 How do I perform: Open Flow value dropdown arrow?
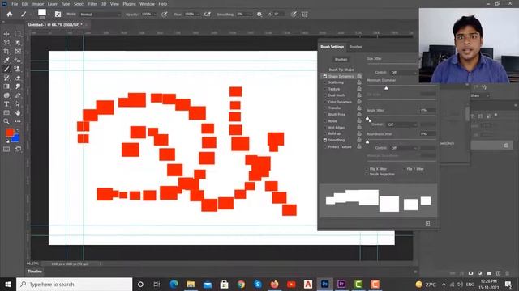(198, 15)
